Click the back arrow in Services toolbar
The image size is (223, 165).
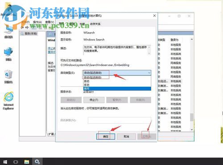point(22,28)
